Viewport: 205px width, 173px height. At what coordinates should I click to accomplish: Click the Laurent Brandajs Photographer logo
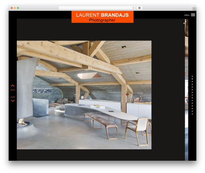(x=102, y=17)
